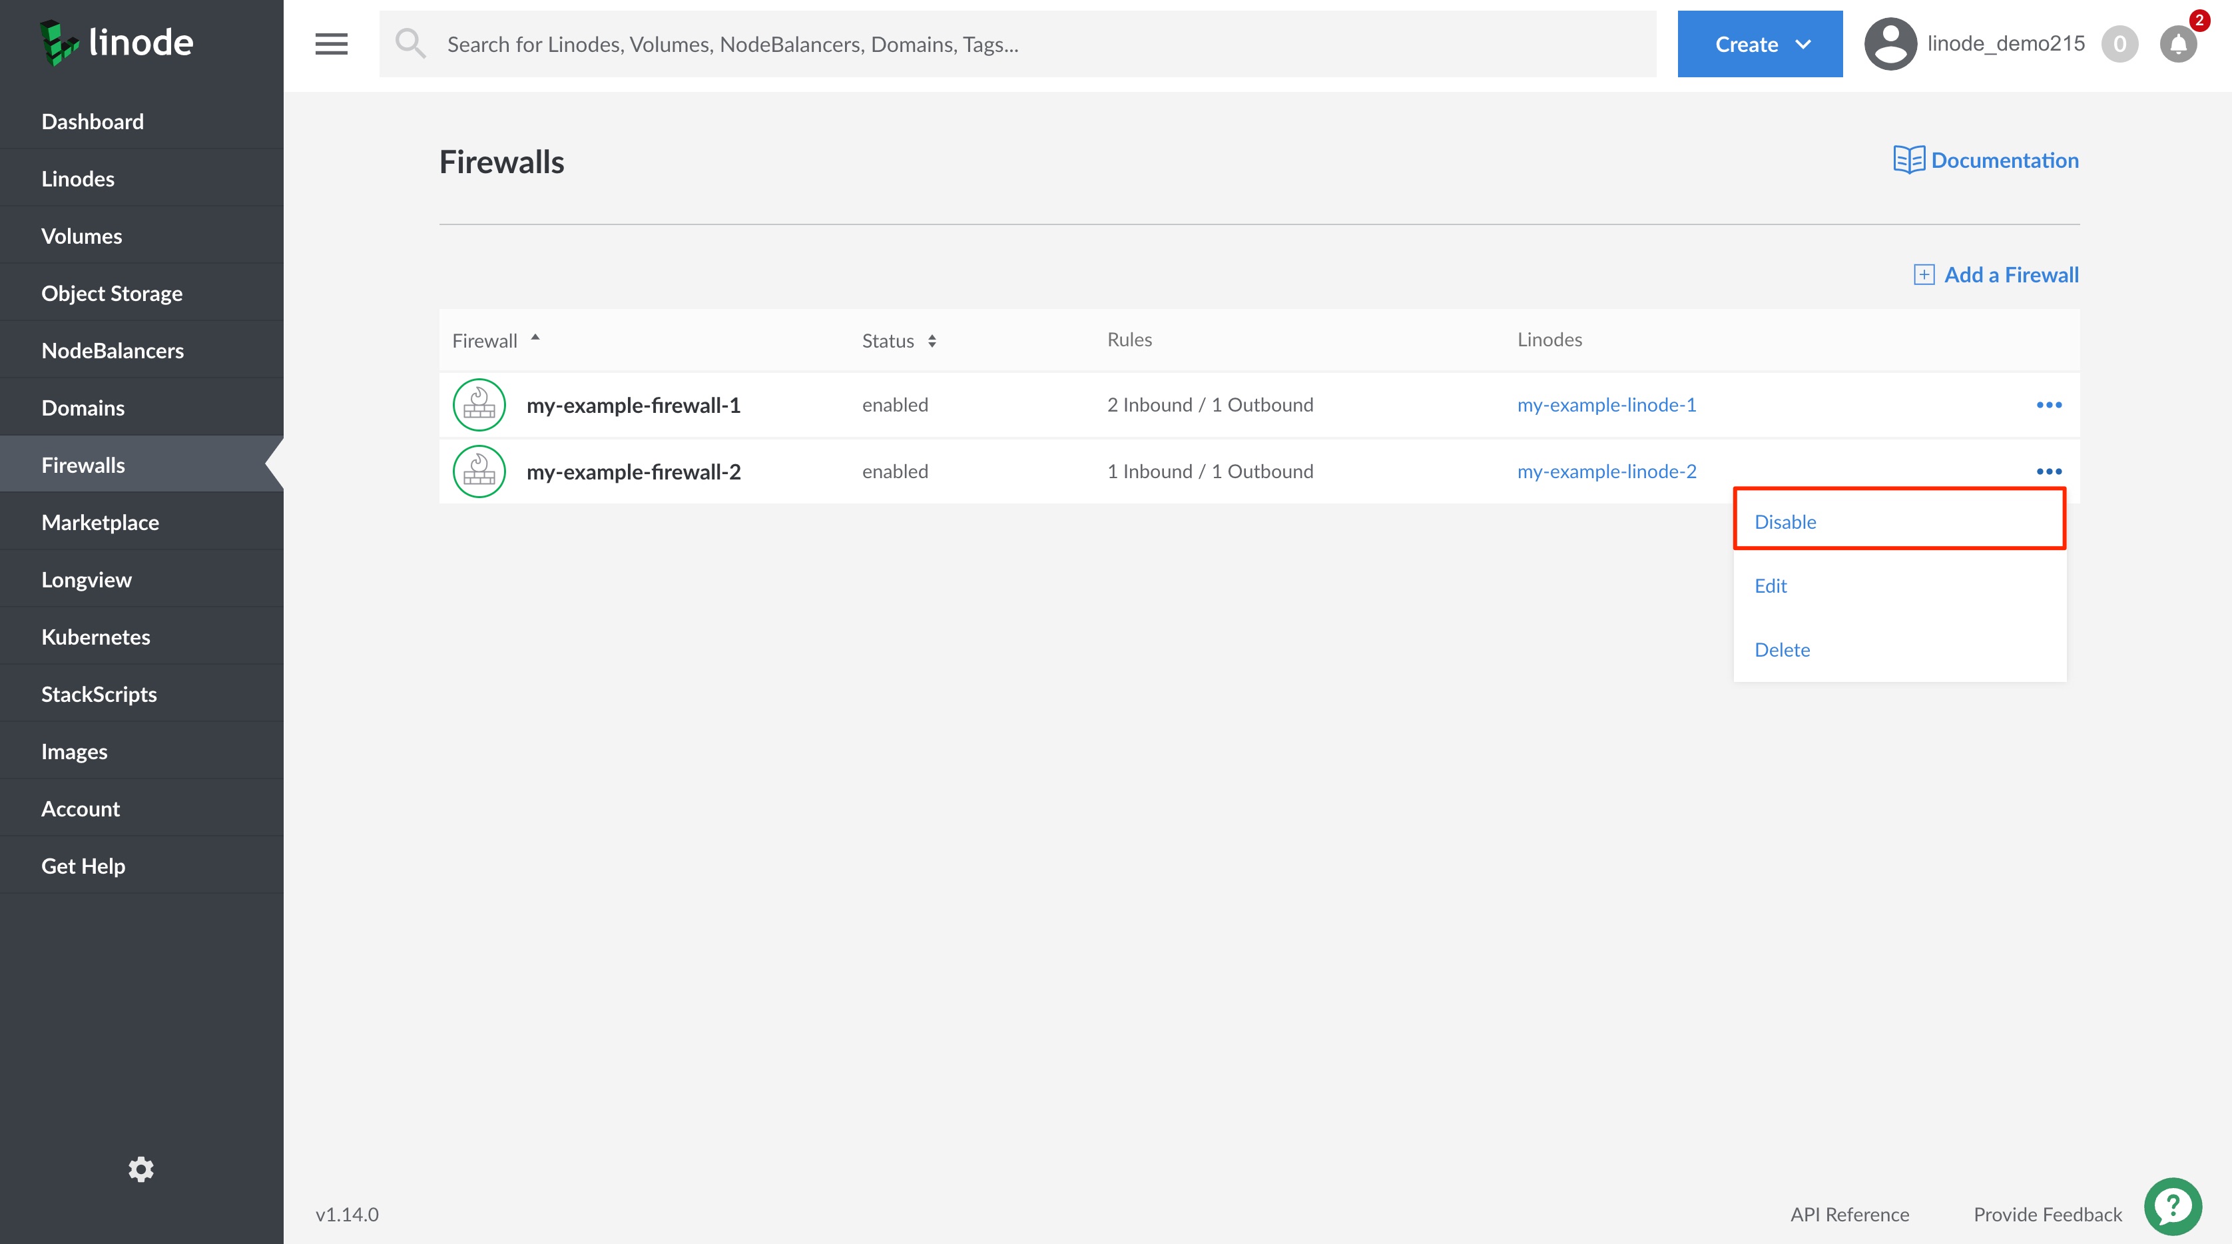Expand the Create dropdown button
This screenshot has height=1244, width=2232.
click(x=1759, y=44)
